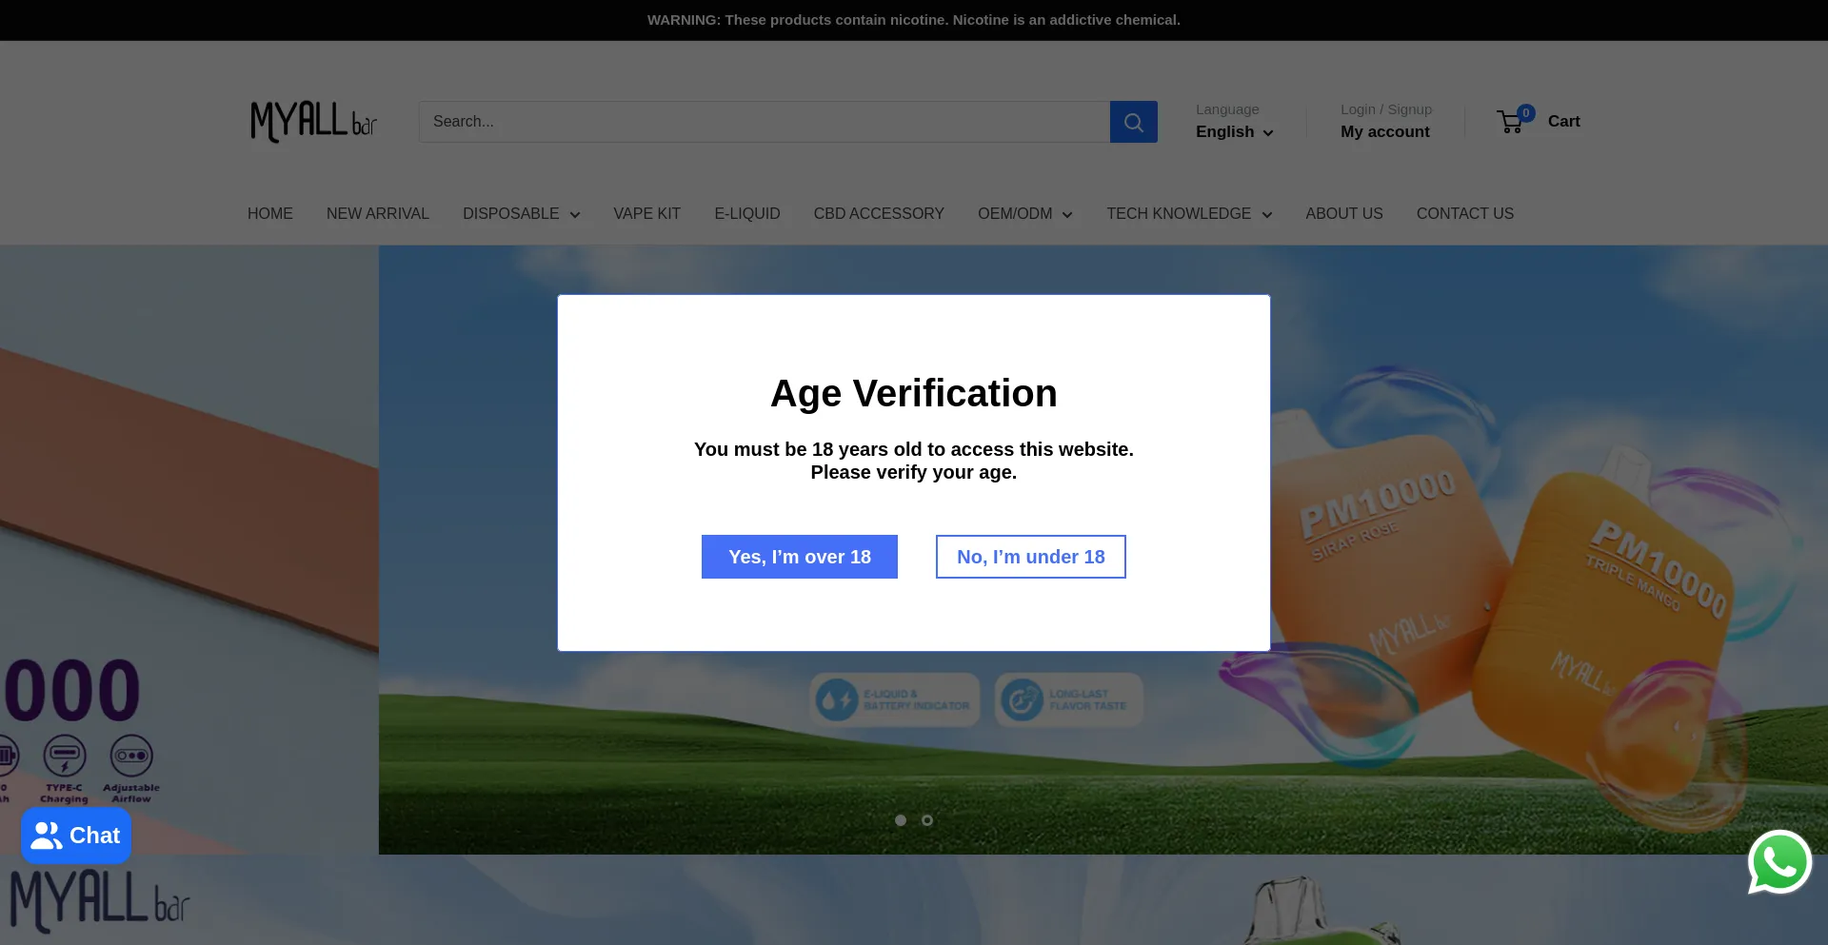Open My account link
The height and width of the screenshot is (945, 1828).
(x=1385, y=132)
